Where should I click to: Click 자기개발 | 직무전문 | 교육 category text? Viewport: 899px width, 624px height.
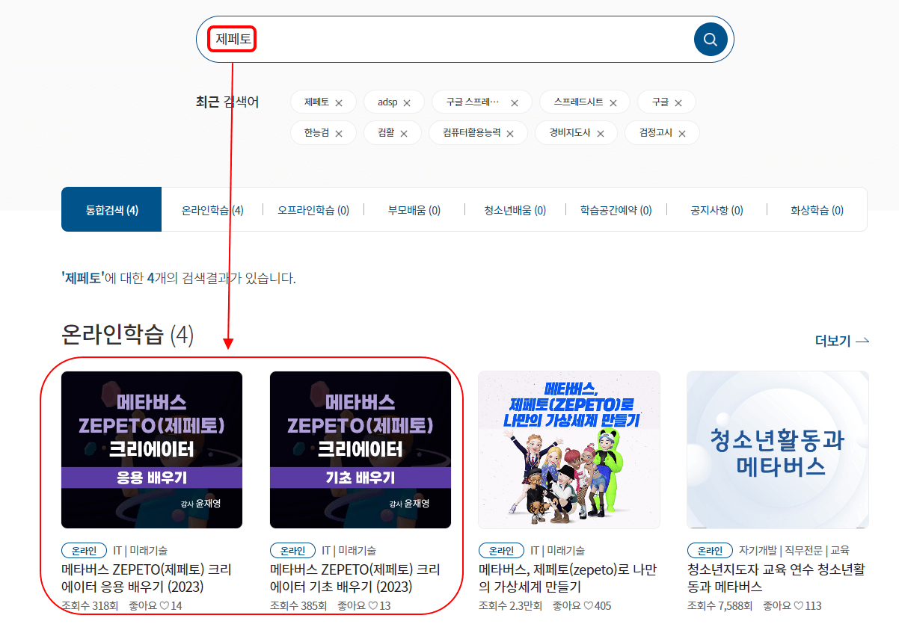coord(794,551)
